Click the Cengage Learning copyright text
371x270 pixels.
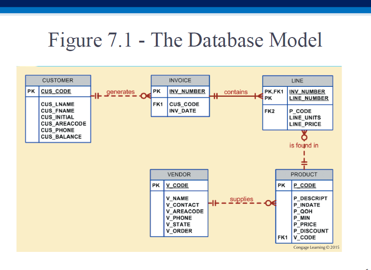click(x=316, y=247)
